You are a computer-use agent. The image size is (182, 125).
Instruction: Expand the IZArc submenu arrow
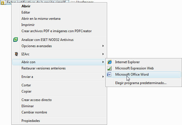point(103,54)
